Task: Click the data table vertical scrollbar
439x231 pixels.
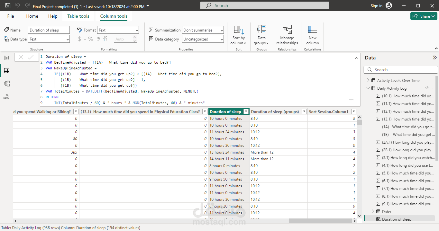Action: click(359, 122)
